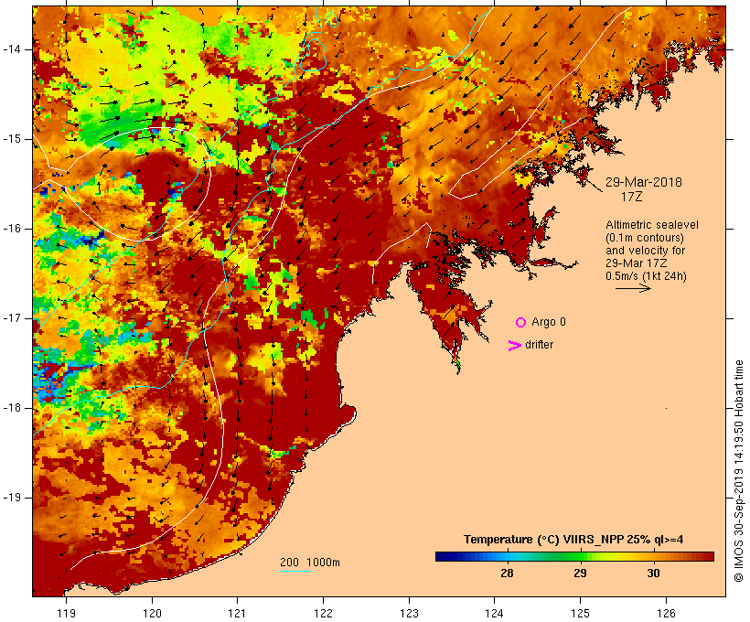Click the 'drifter' legend label
Image resolution: width=750 pixels, height=622 pixels.
(x=539, y=345)
